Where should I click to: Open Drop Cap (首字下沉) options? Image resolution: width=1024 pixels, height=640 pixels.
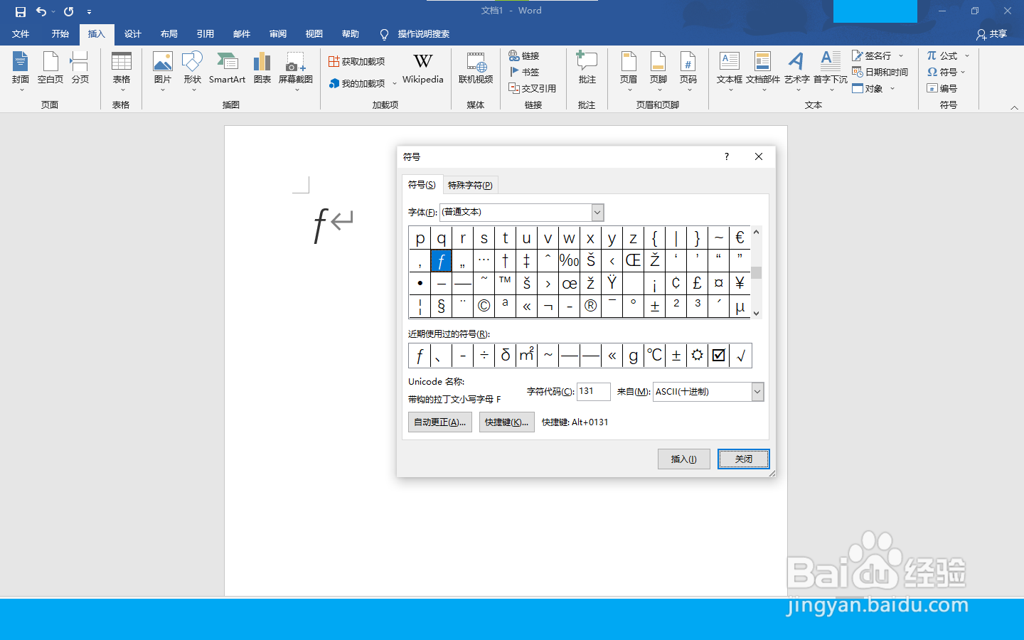click(831, 71)
